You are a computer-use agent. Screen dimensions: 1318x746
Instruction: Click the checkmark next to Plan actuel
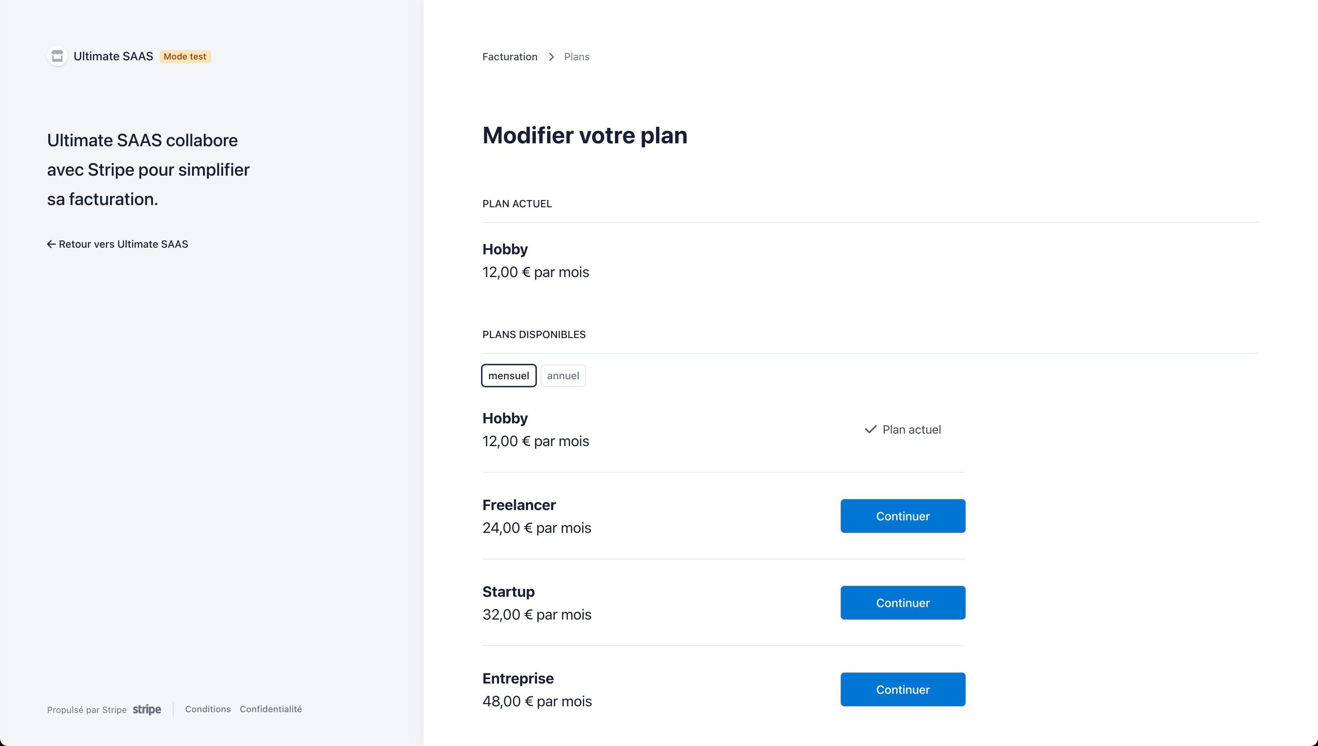coord(870,429)
